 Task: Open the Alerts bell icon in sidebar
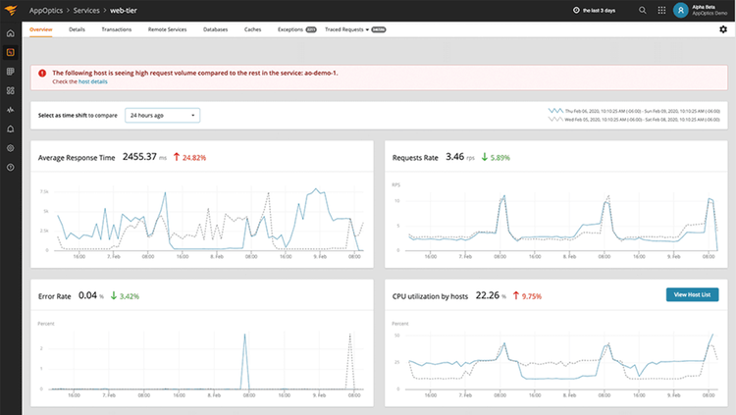click(11, 130)
